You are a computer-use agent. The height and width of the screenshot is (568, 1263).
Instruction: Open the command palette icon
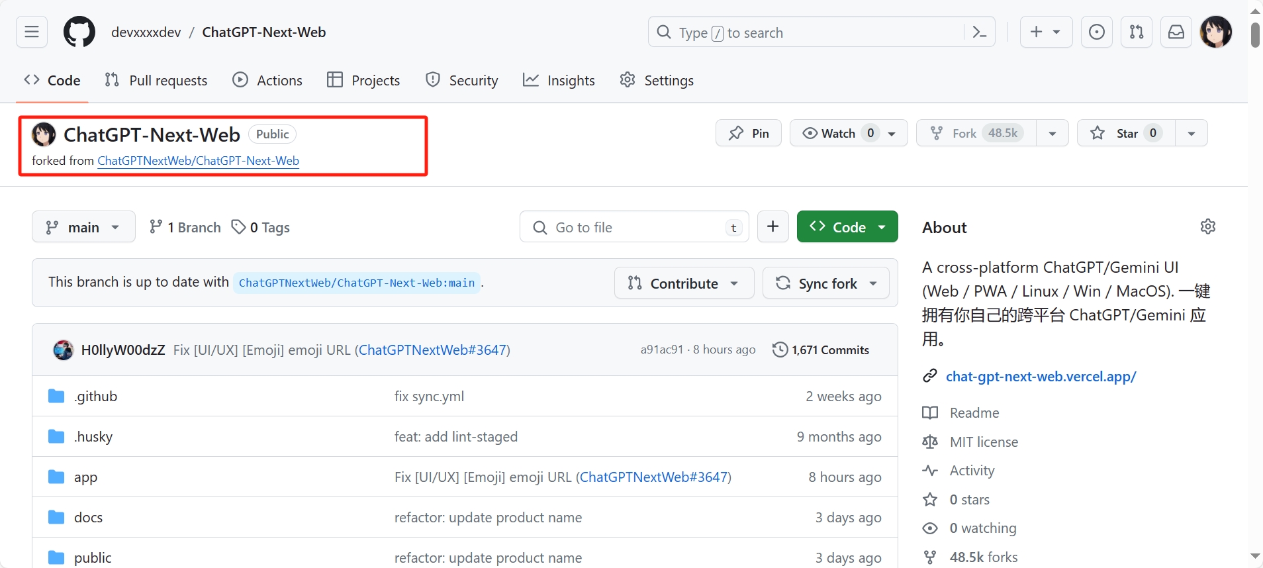(x=980, y=32)
